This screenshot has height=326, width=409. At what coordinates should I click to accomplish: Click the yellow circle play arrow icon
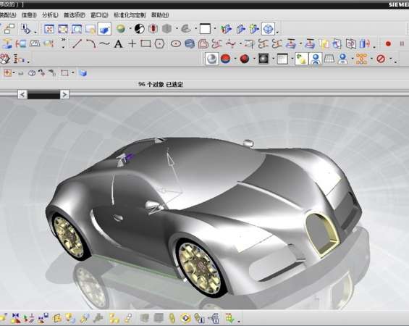(x=186, y=318)
